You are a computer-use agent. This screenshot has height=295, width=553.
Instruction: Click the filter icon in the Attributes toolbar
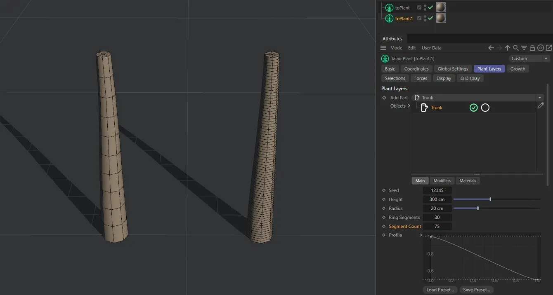click(524, 48)
